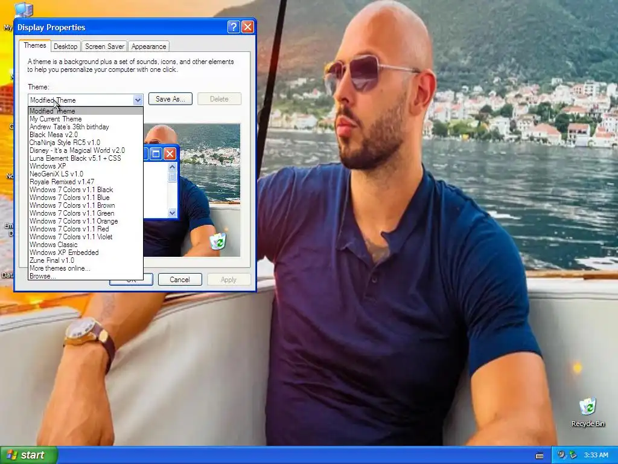
Task: Close the Display Properties dialog
Action: pos(247,27)
